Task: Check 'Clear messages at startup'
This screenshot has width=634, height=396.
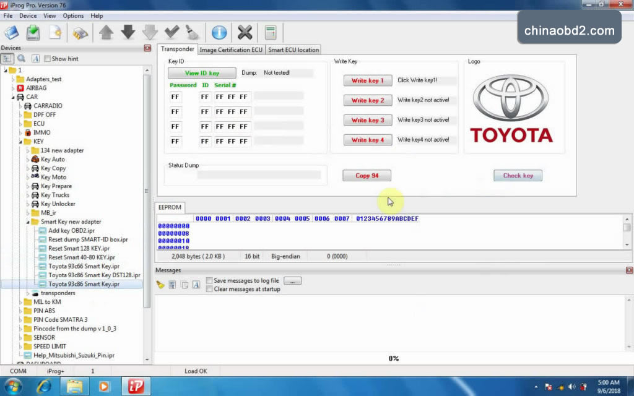Action: click(209, 289)
